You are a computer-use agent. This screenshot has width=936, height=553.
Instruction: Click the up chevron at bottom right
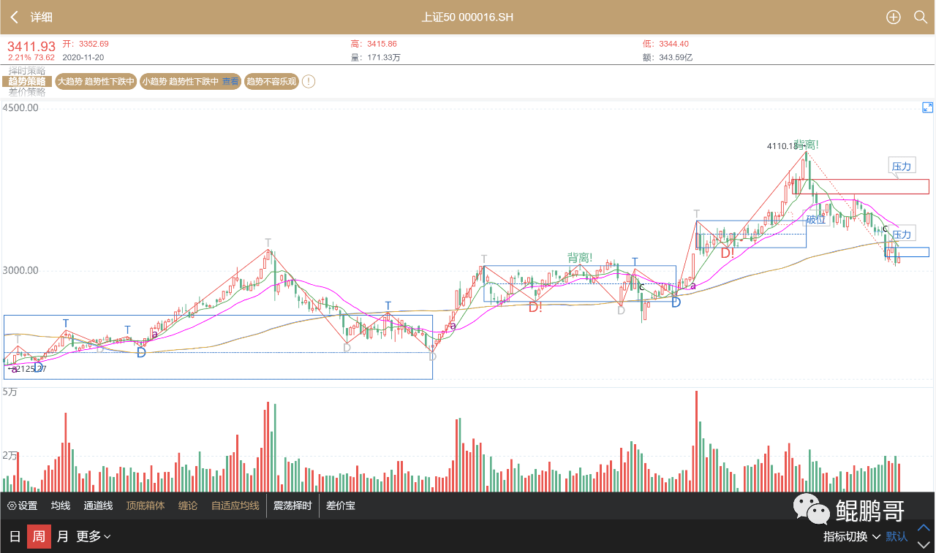[924, 527]
